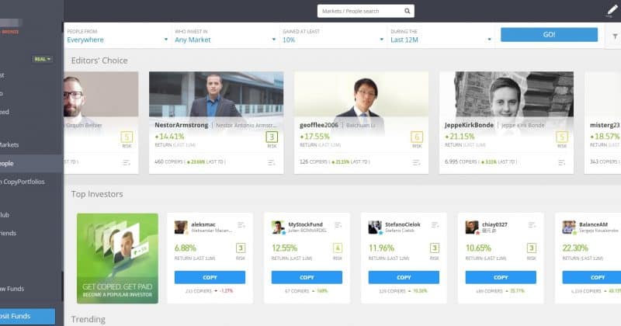Open the pencil edit icon at top right
This screenshot has height=326, width=621.
point(612,11)
